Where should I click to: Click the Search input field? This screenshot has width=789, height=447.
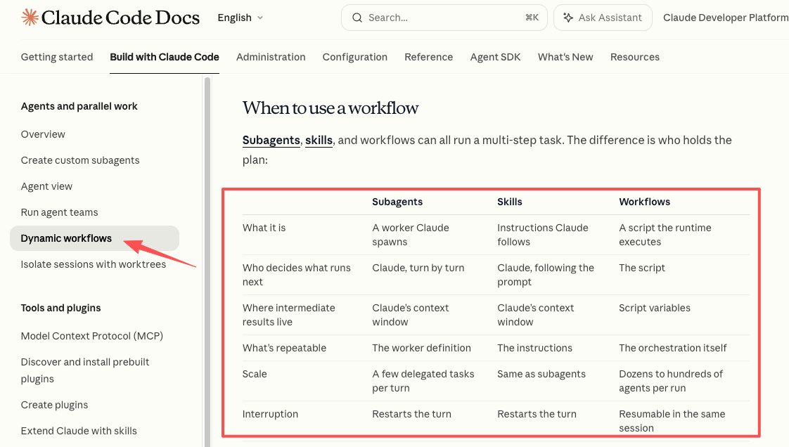(x=444, y=18)
